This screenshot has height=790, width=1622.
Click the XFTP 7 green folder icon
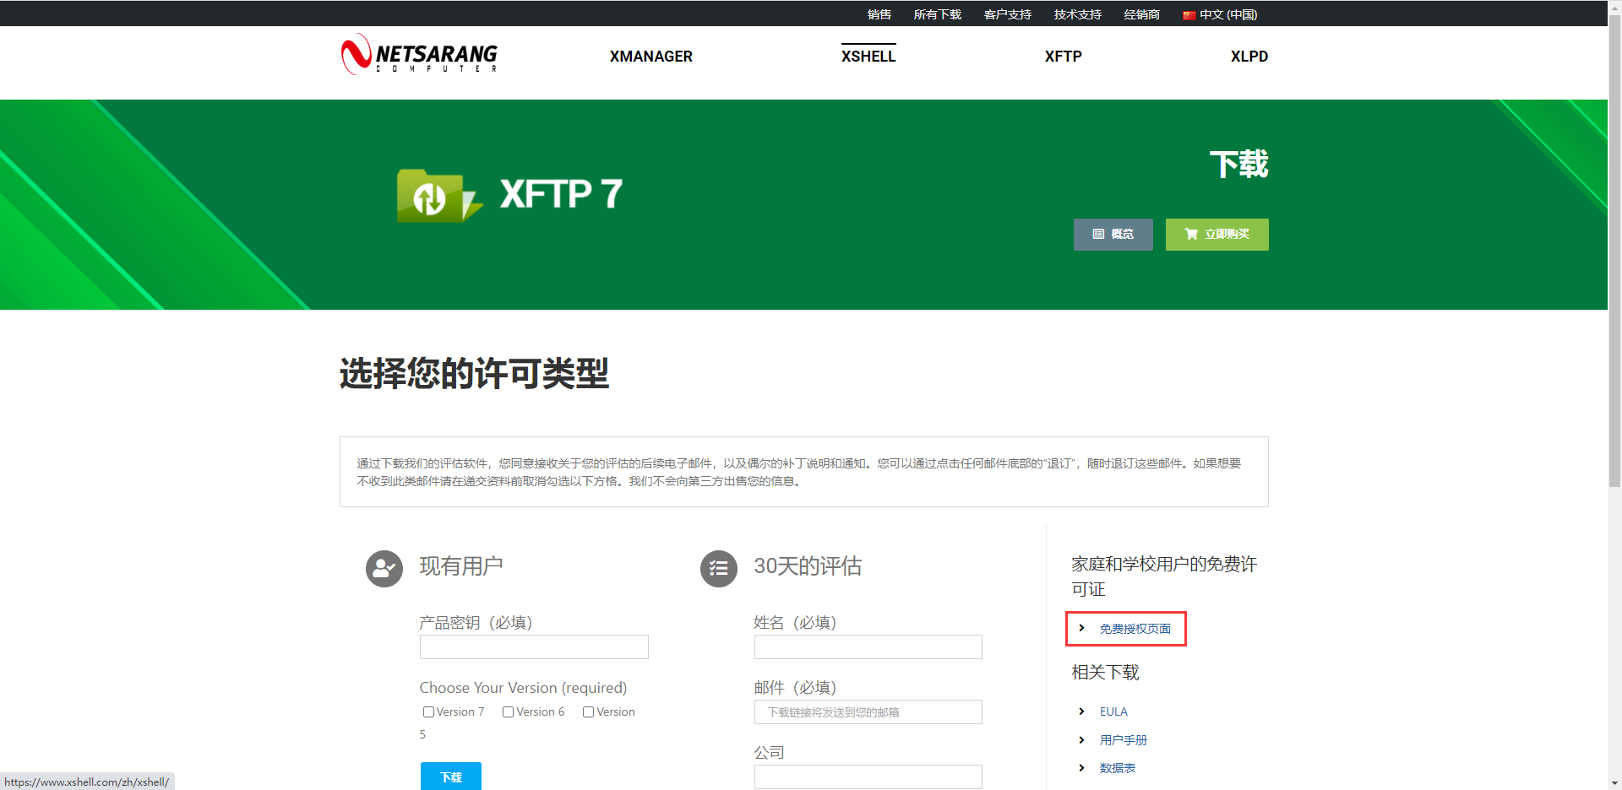pyautogui.click(x=439, y=196)
